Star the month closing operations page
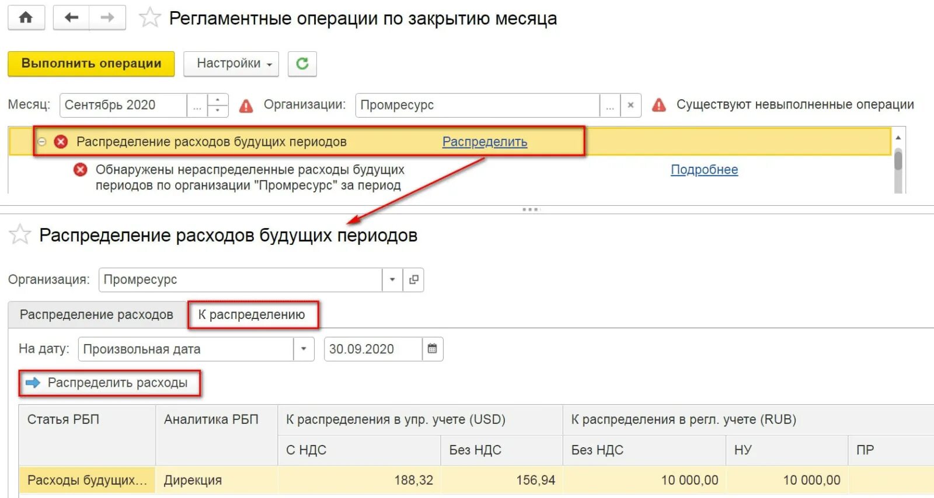Image resolution: width=934 pixels, height=498 pixels. tap(149, 17)
